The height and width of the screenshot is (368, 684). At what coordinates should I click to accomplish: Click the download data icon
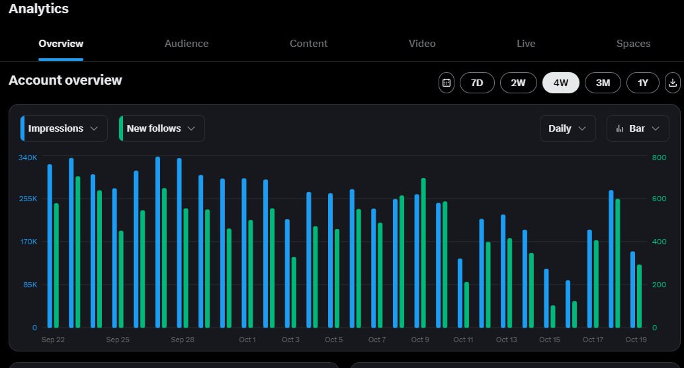[673, 83]
